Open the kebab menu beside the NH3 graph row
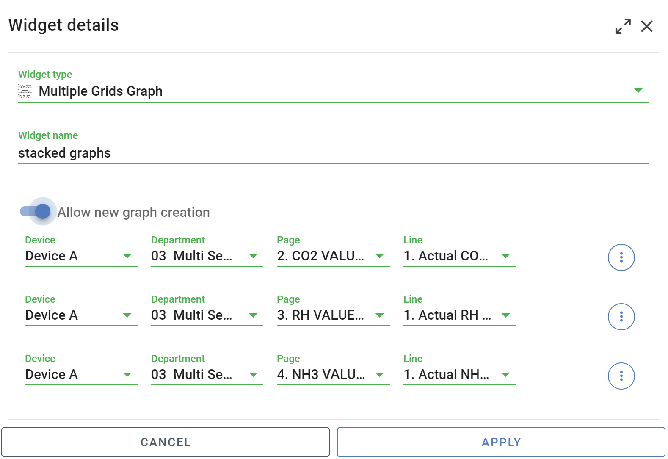The width and height of the screenshot is (668, 459). pyautogui.click(x=621, y=376)
